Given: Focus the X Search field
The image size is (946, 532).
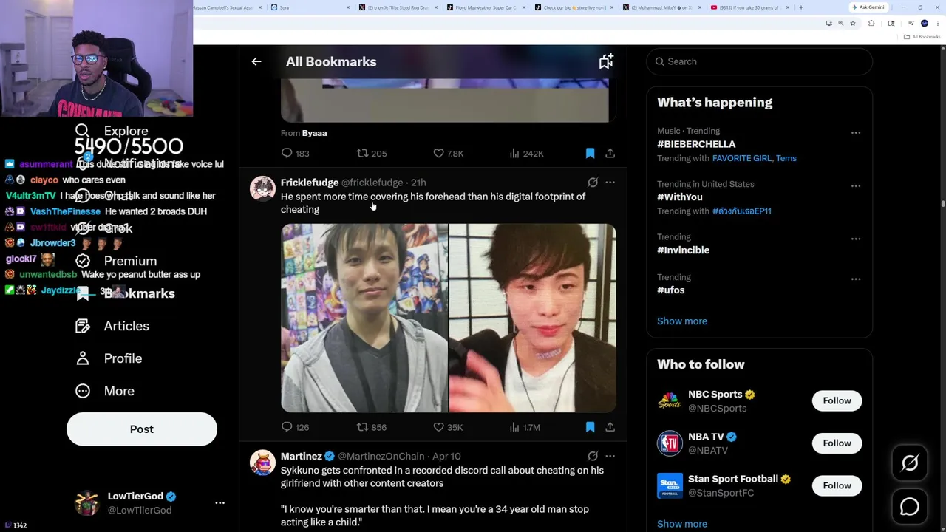Looking at the screenshot, I should [760, 61].
